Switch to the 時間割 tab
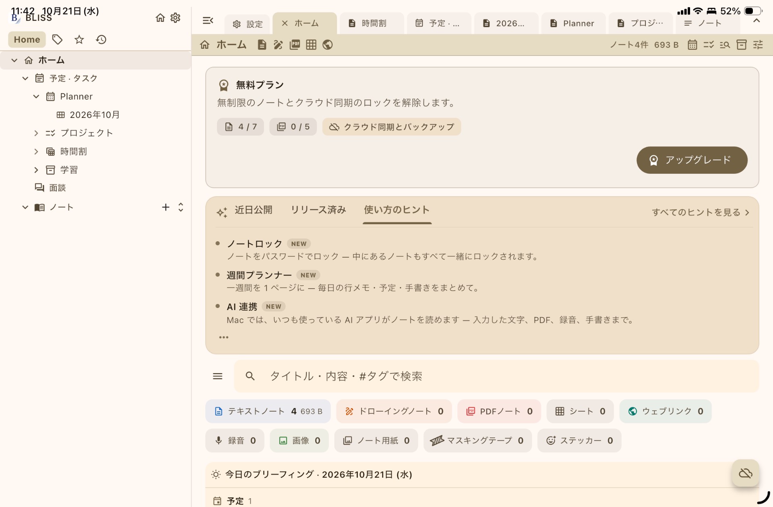773x507 pixels. coord(372,23)
